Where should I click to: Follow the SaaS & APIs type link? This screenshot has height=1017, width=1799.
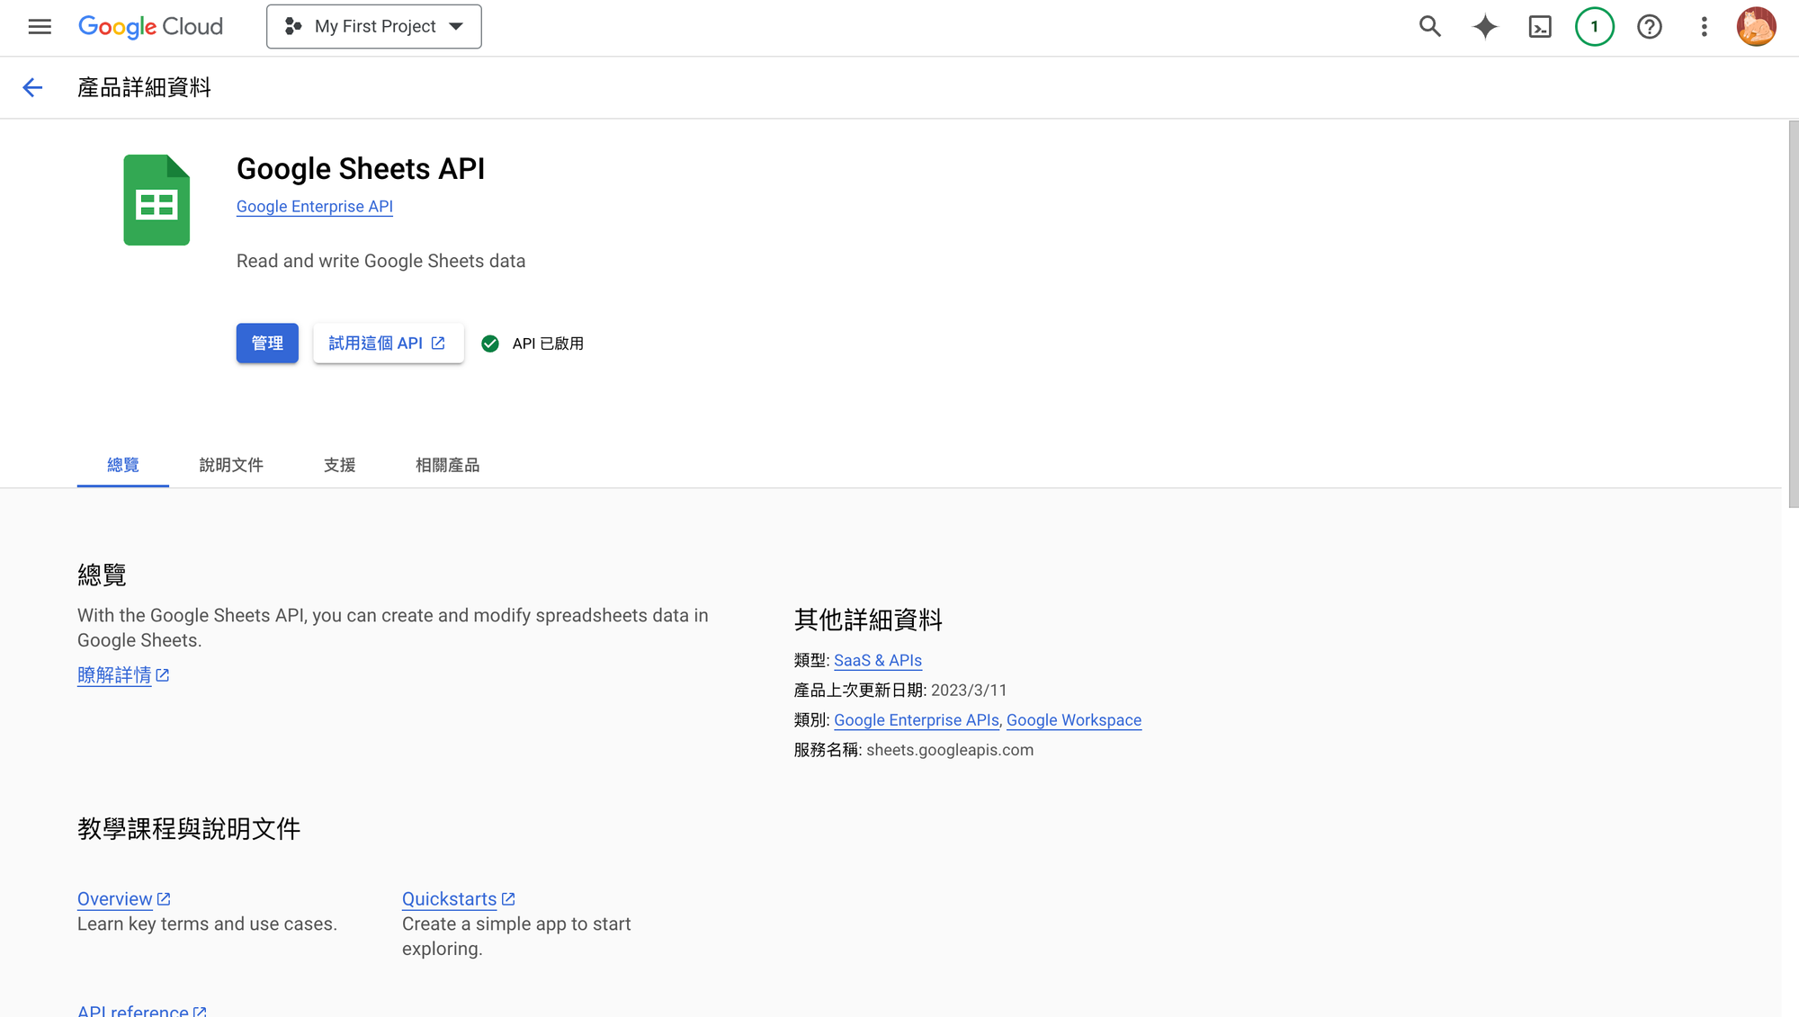(x=877, y=661)
